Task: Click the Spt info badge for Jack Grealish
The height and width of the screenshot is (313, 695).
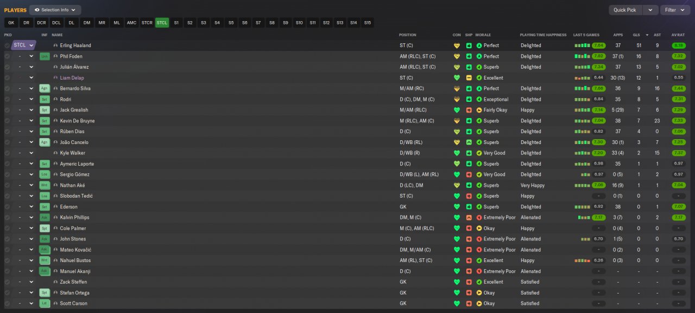Action: coord(45,110)
